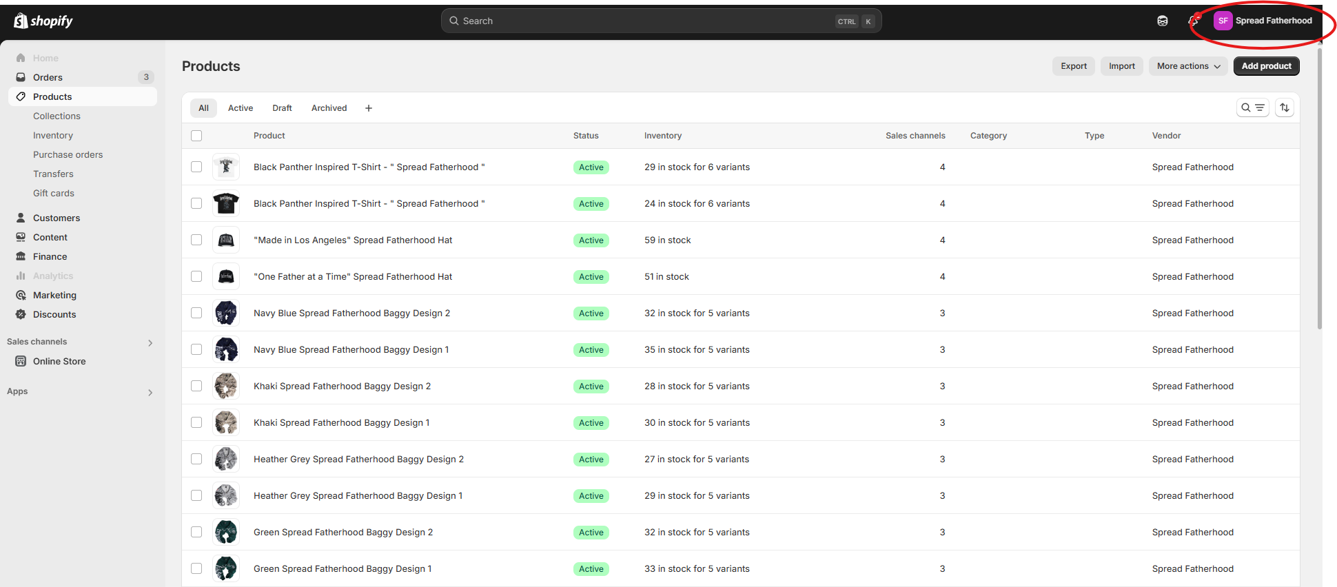This screenshot has height=587, width=1337.
Task: Check Khaki Baggy Design 1 row
Action: click(x=196, y=422)
